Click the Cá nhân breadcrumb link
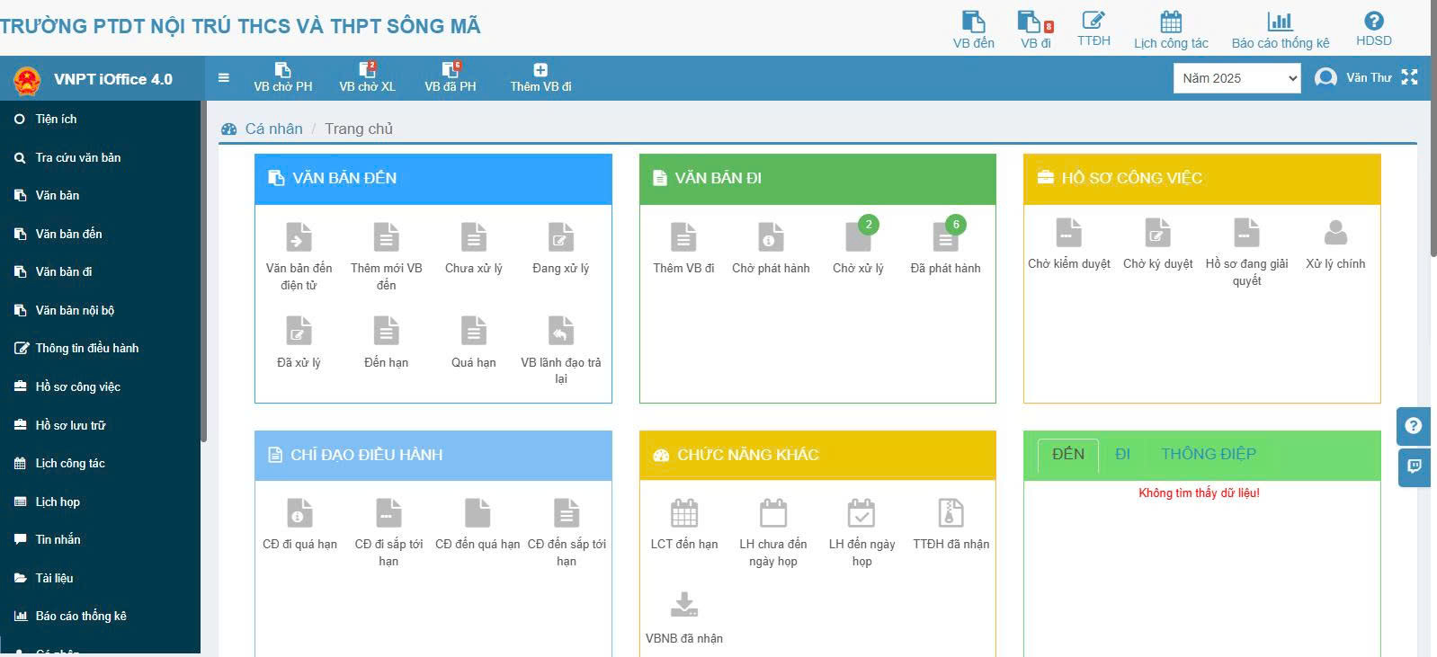 click(273, 129)
